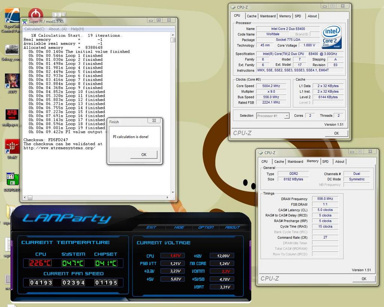Switch to CPU tab in lower CPU-Z window

[x=264, y=162]
